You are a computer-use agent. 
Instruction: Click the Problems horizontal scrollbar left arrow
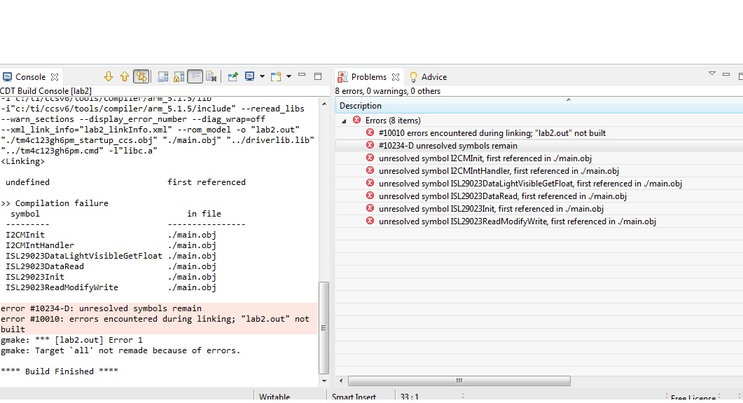point(341,381)
